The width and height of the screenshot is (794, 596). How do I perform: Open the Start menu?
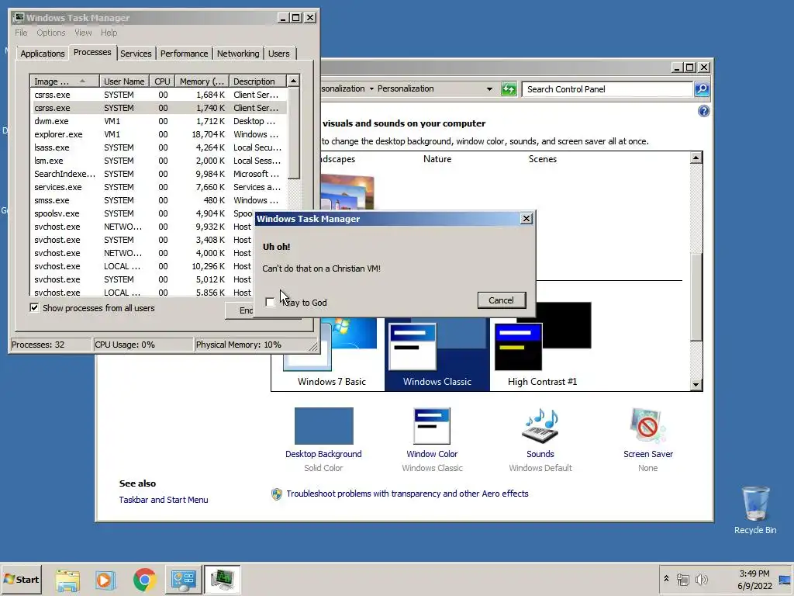point(21,579)
